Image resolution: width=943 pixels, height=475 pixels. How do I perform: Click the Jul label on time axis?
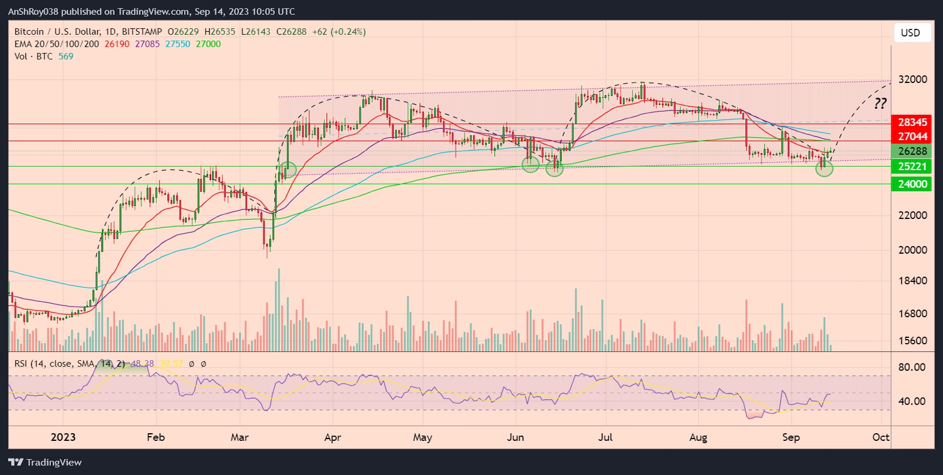pyautogui.click(x=605, y=437)
